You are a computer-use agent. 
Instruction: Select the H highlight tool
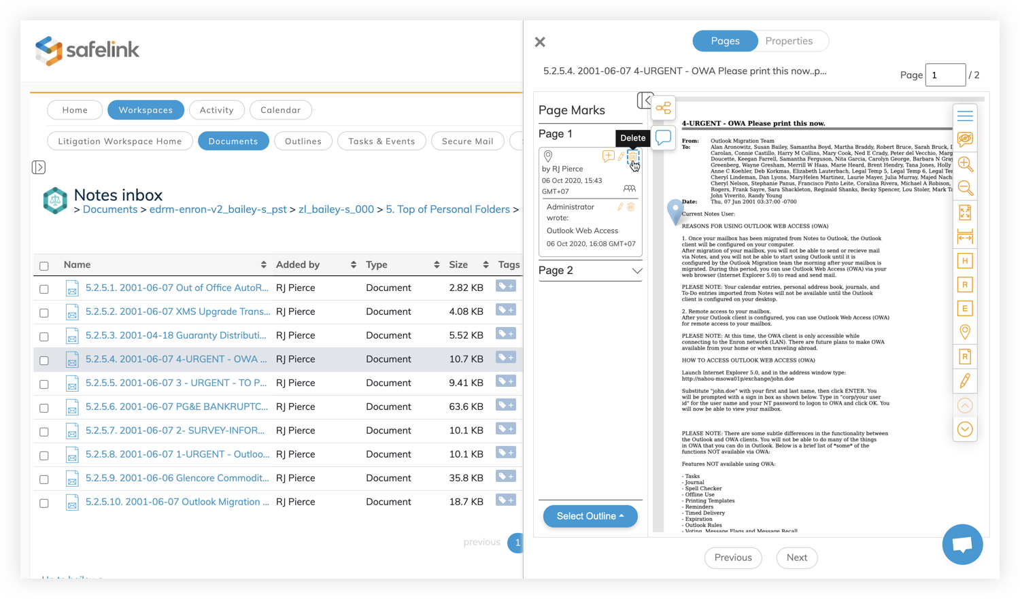(x=965, y=261)
